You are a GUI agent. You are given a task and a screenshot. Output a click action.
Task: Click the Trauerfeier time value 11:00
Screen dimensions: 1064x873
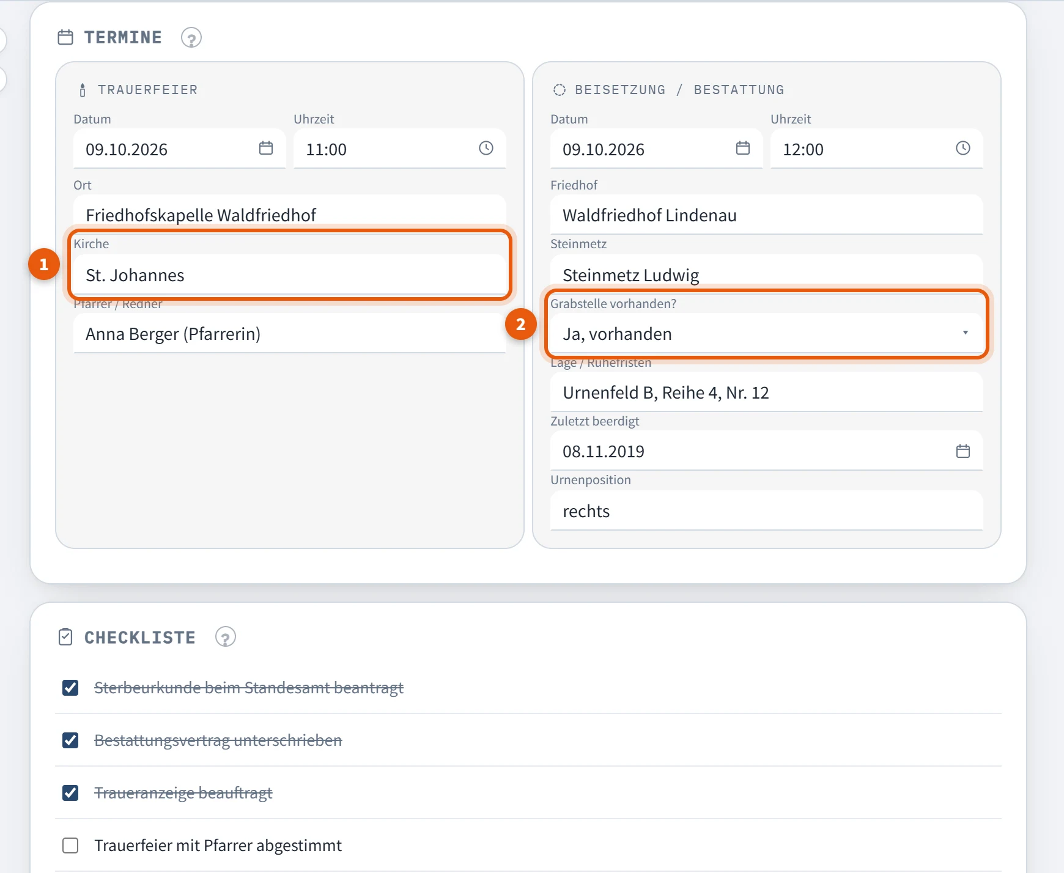pos(326,149)
